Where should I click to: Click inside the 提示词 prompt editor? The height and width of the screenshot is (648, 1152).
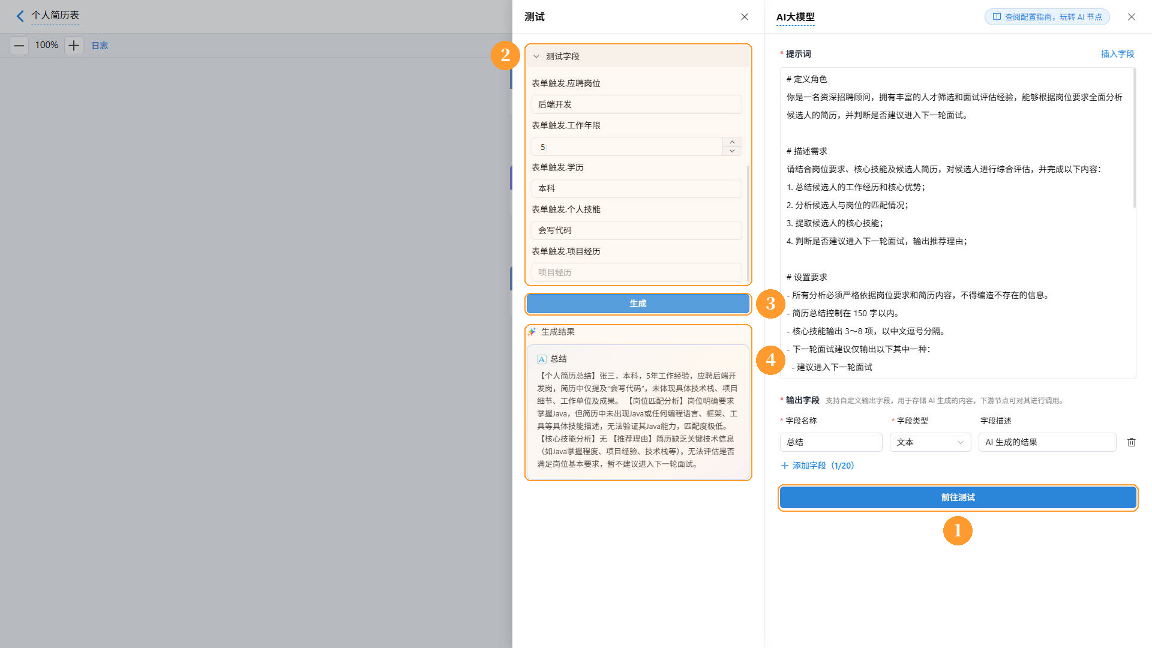pyautogui.click(x=957, y=223)
